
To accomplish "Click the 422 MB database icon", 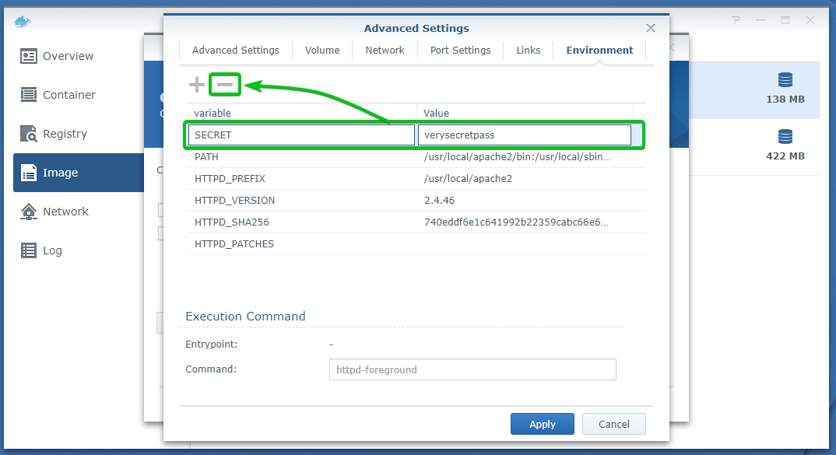I will 785,138.
